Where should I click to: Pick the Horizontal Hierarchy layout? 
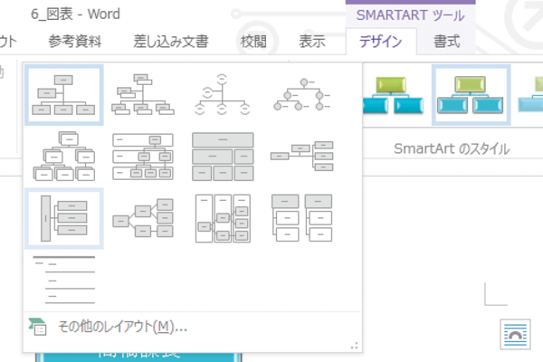pyautogui.click(x=143, y=218)
